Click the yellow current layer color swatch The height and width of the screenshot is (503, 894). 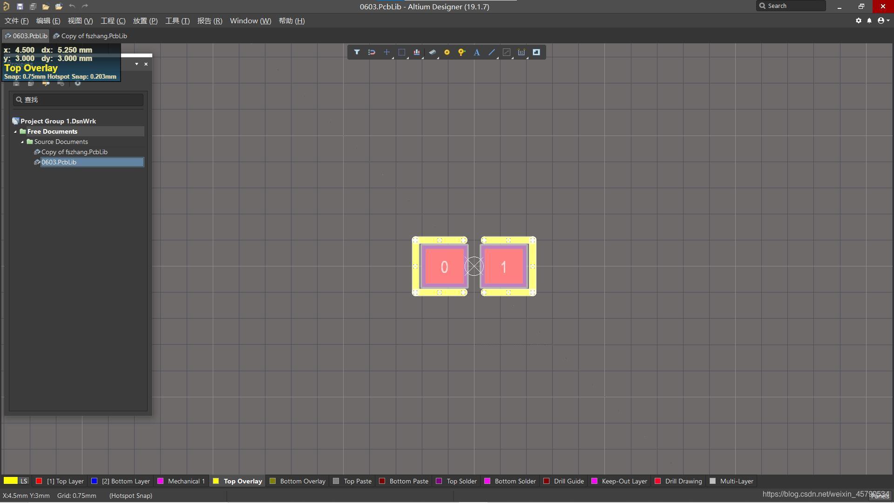tap(10, 481)
